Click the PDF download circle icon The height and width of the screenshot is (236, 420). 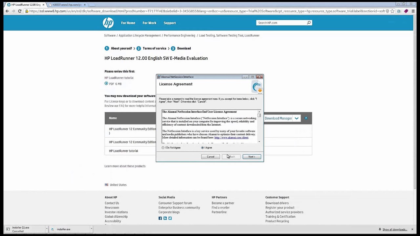tap(106, 84)
